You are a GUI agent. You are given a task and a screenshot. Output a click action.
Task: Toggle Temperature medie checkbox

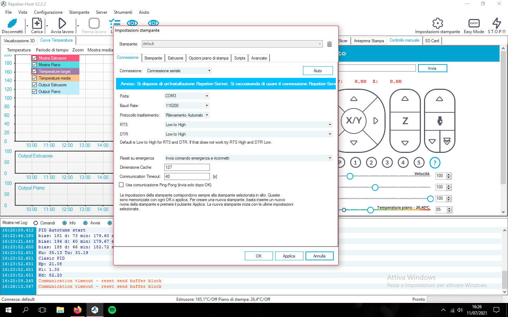coord(35,78)
